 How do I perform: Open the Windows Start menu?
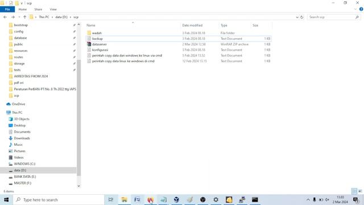(x=6, y=200)
